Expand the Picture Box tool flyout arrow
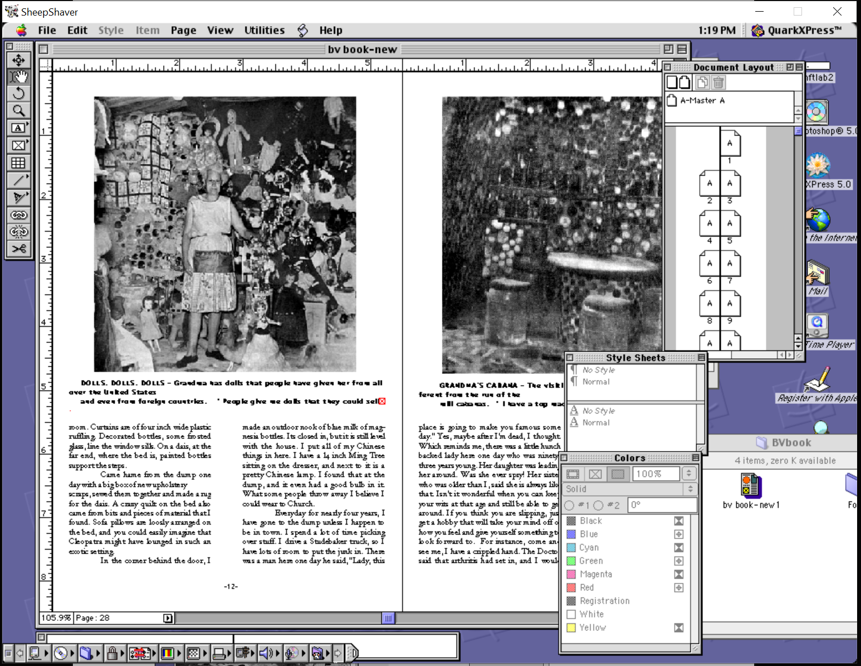This screenshot has width=861, height=666. tap(27, 141)
